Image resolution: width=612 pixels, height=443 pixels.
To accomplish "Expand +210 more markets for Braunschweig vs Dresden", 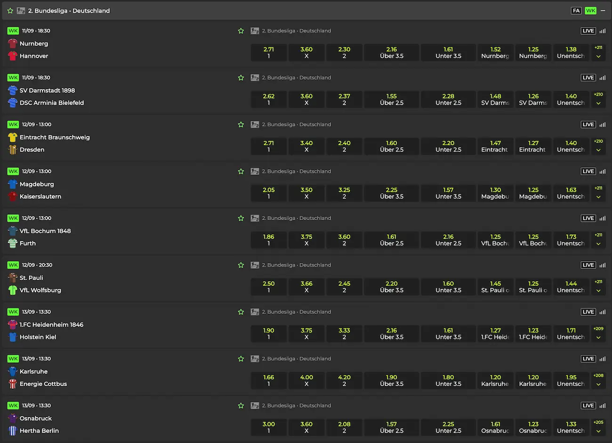I will [598, 146].
